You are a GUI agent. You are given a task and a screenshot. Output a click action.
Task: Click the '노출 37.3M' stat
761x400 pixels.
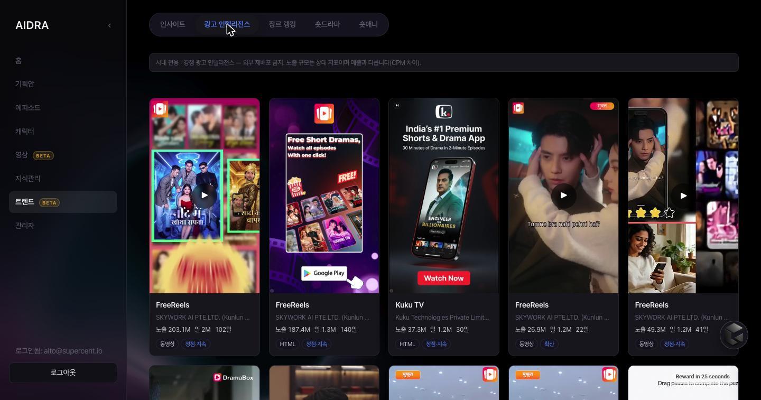click(x=411, y=330)
